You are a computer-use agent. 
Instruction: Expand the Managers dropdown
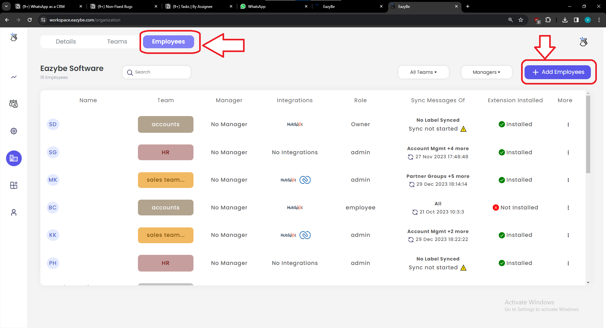486,72
